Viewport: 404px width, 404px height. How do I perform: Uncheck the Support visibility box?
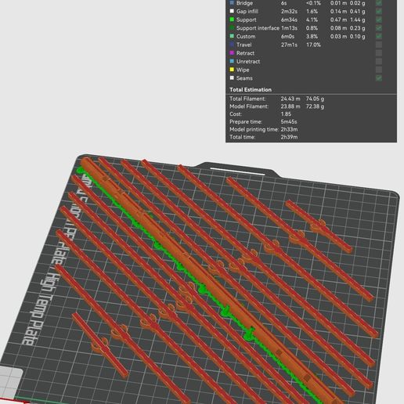point(379,20)
